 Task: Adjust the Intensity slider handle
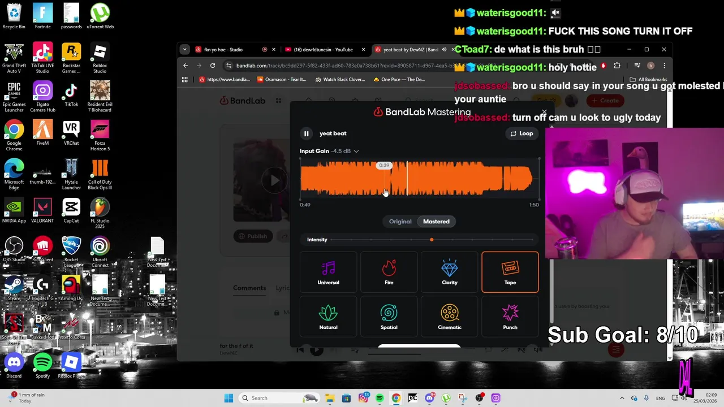pos(432,240)
